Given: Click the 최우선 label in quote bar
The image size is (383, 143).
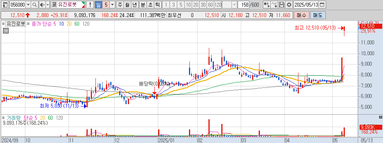Looking at the screenshot, I should point(174,15).
